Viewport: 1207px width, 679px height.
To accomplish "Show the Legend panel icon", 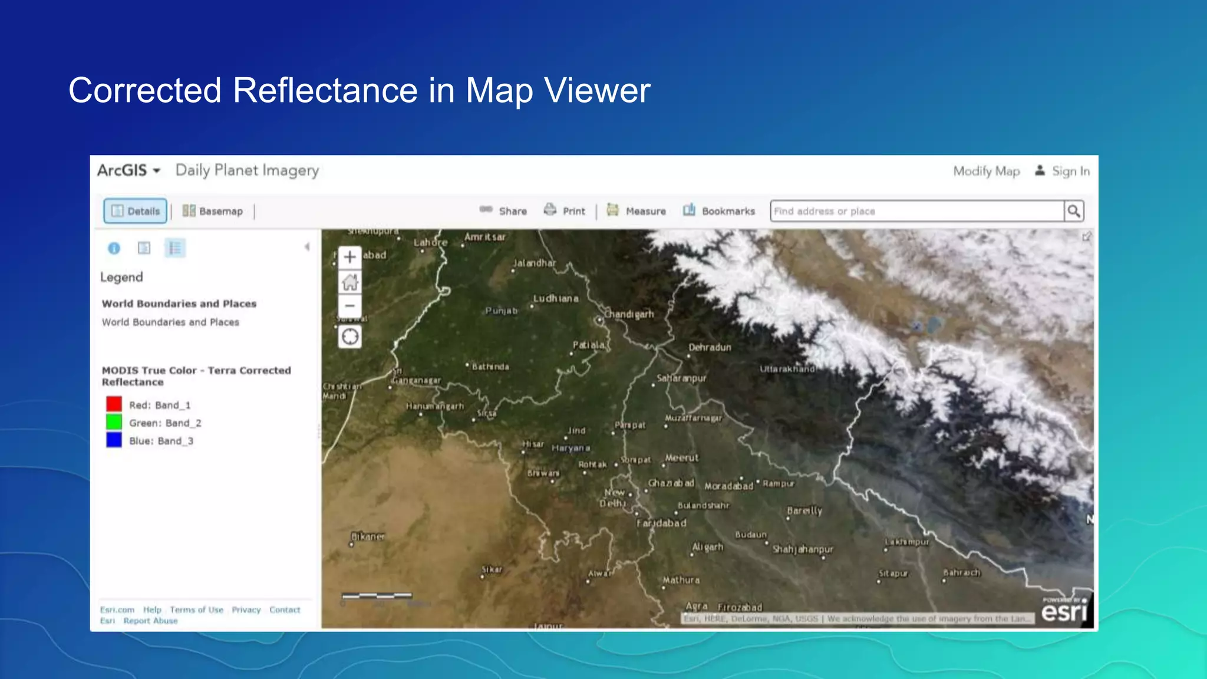I will [175, 248].
